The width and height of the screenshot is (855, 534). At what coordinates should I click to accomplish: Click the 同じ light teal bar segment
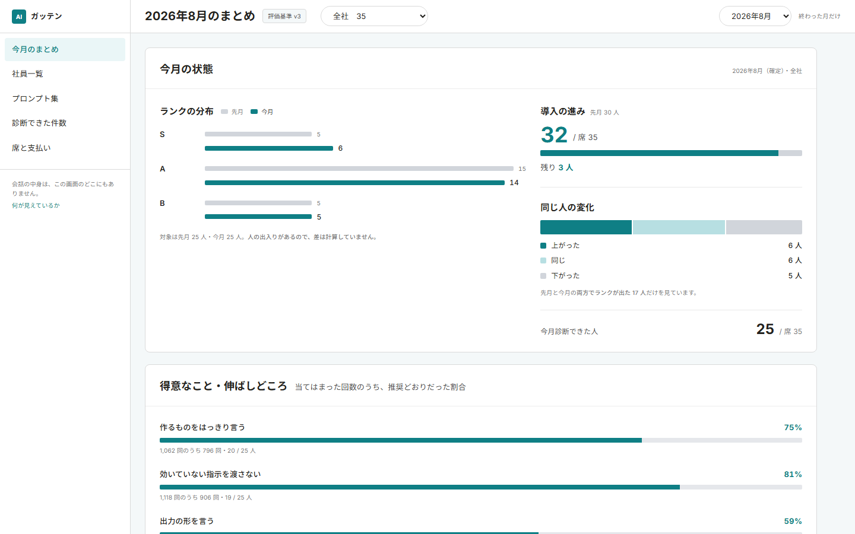(679, 227)
